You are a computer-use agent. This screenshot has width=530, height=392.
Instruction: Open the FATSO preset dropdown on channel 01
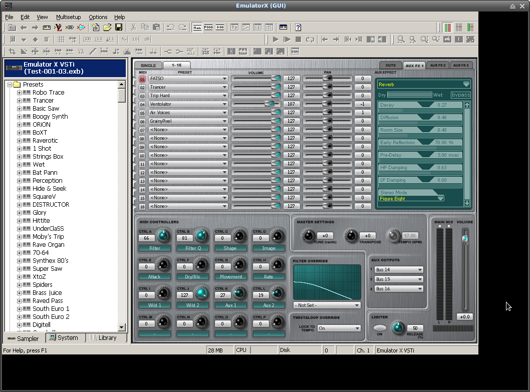(x=225, y=79)
